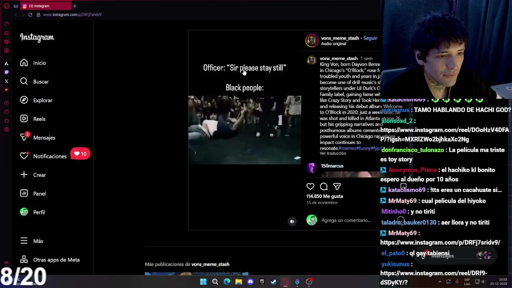This screenshot has width=512, height=288.
Task: Click the video in the post
Action: click(244, 130)
